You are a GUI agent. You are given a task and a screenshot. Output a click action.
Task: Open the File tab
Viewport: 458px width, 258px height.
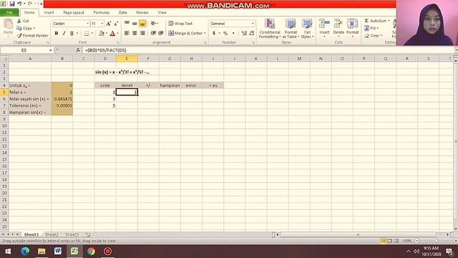pos(9,13)
